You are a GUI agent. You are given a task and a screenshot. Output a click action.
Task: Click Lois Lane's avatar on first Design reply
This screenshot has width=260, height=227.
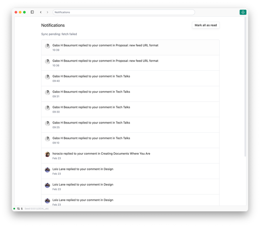click(x=47, y=170)
